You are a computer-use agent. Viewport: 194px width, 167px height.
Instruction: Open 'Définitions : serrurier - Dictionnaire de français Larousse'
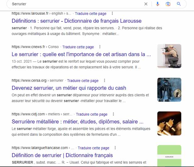[77, 21]
